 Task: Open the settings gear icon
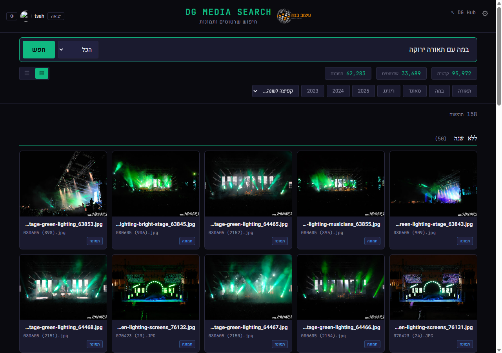(485, 13)
